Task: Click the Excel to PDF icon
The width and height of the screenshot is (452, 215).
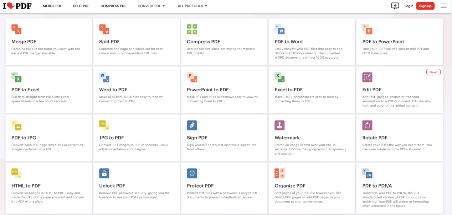Action: coord(279,77)
